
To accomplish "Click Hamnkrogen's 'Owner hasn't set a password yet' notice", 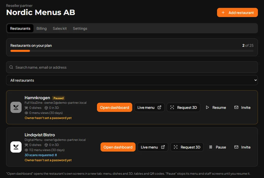I will point(48,118).
